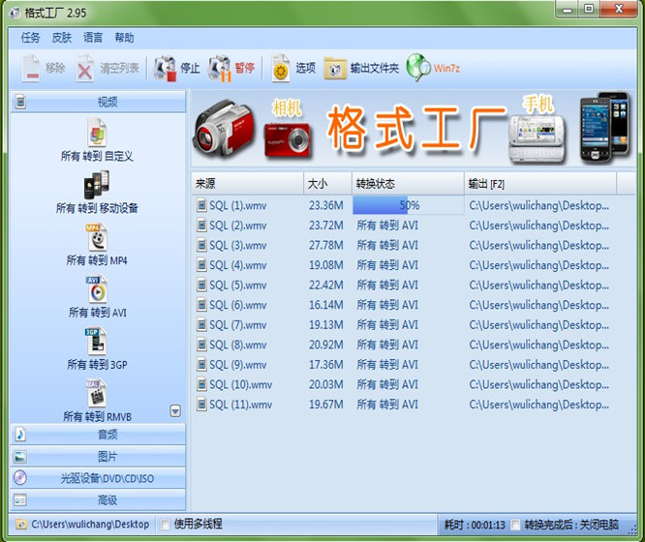Click the 所有 转到 AVI status of SQL (11).wmv

point(387,405)
